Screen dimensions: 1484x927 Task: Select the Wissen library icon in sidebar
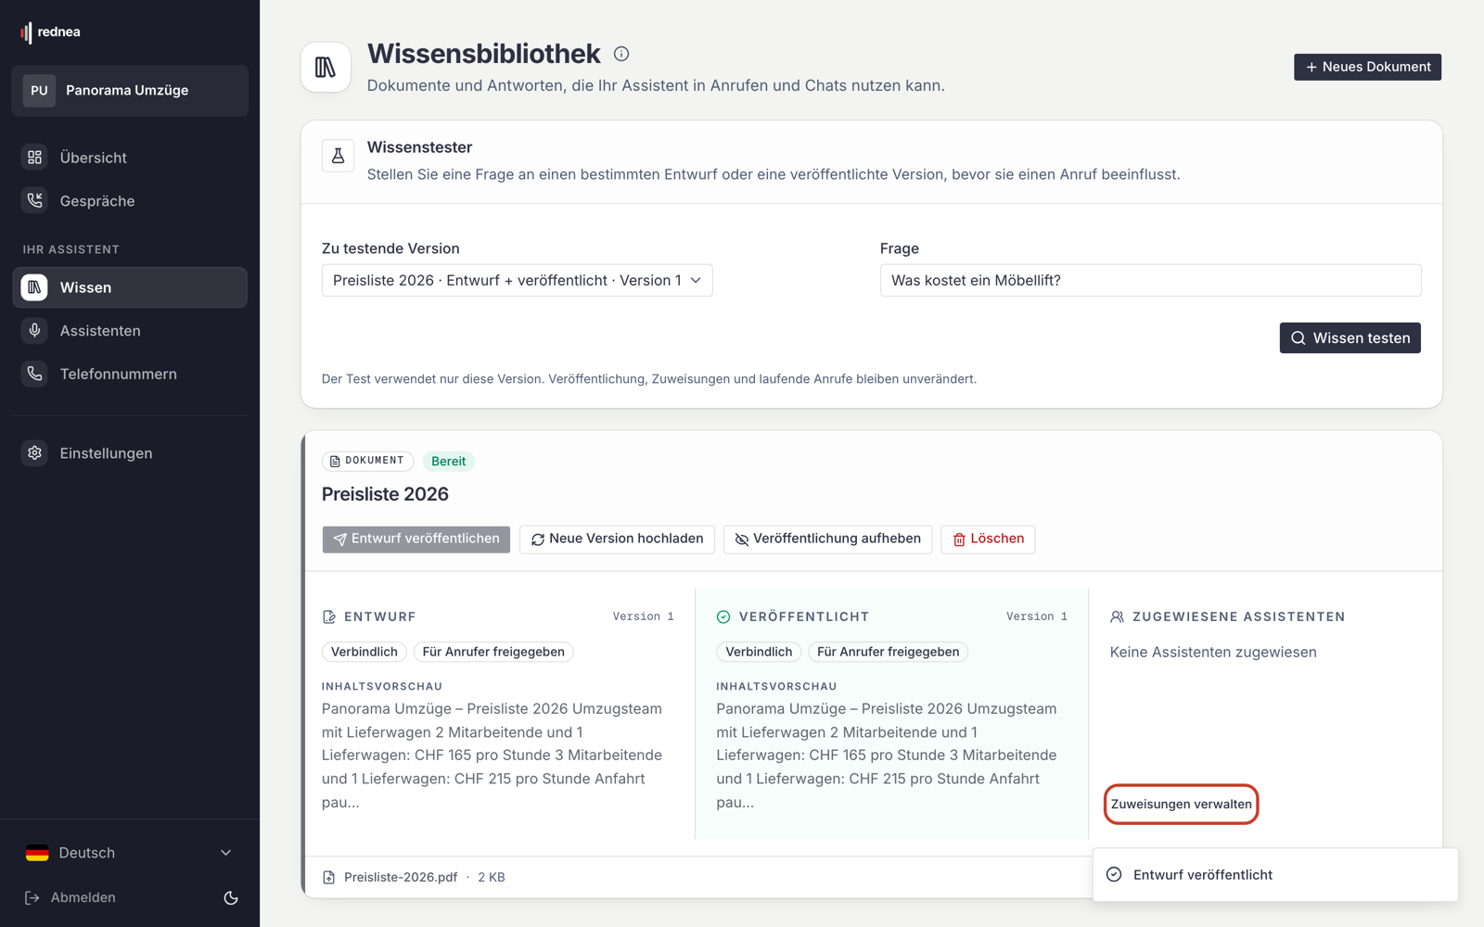click(34, 287)
